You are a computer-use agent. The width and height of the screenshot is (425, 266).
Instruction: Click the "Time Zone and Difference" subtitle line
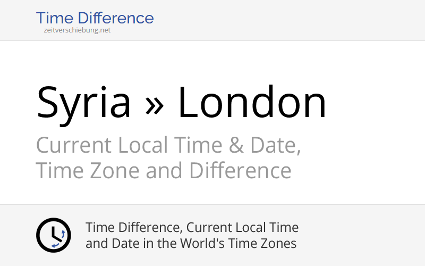pyautogui.click(x=163, y=171)
